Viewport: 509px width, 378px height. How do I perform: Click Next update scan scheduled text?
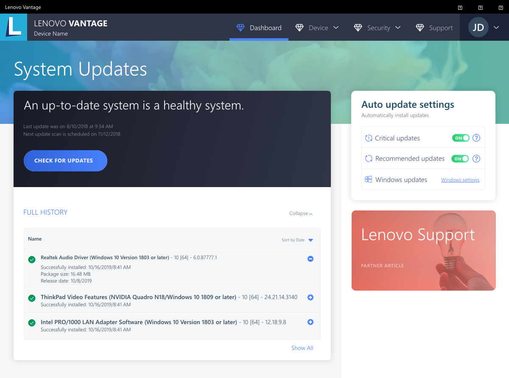point(72,134)
